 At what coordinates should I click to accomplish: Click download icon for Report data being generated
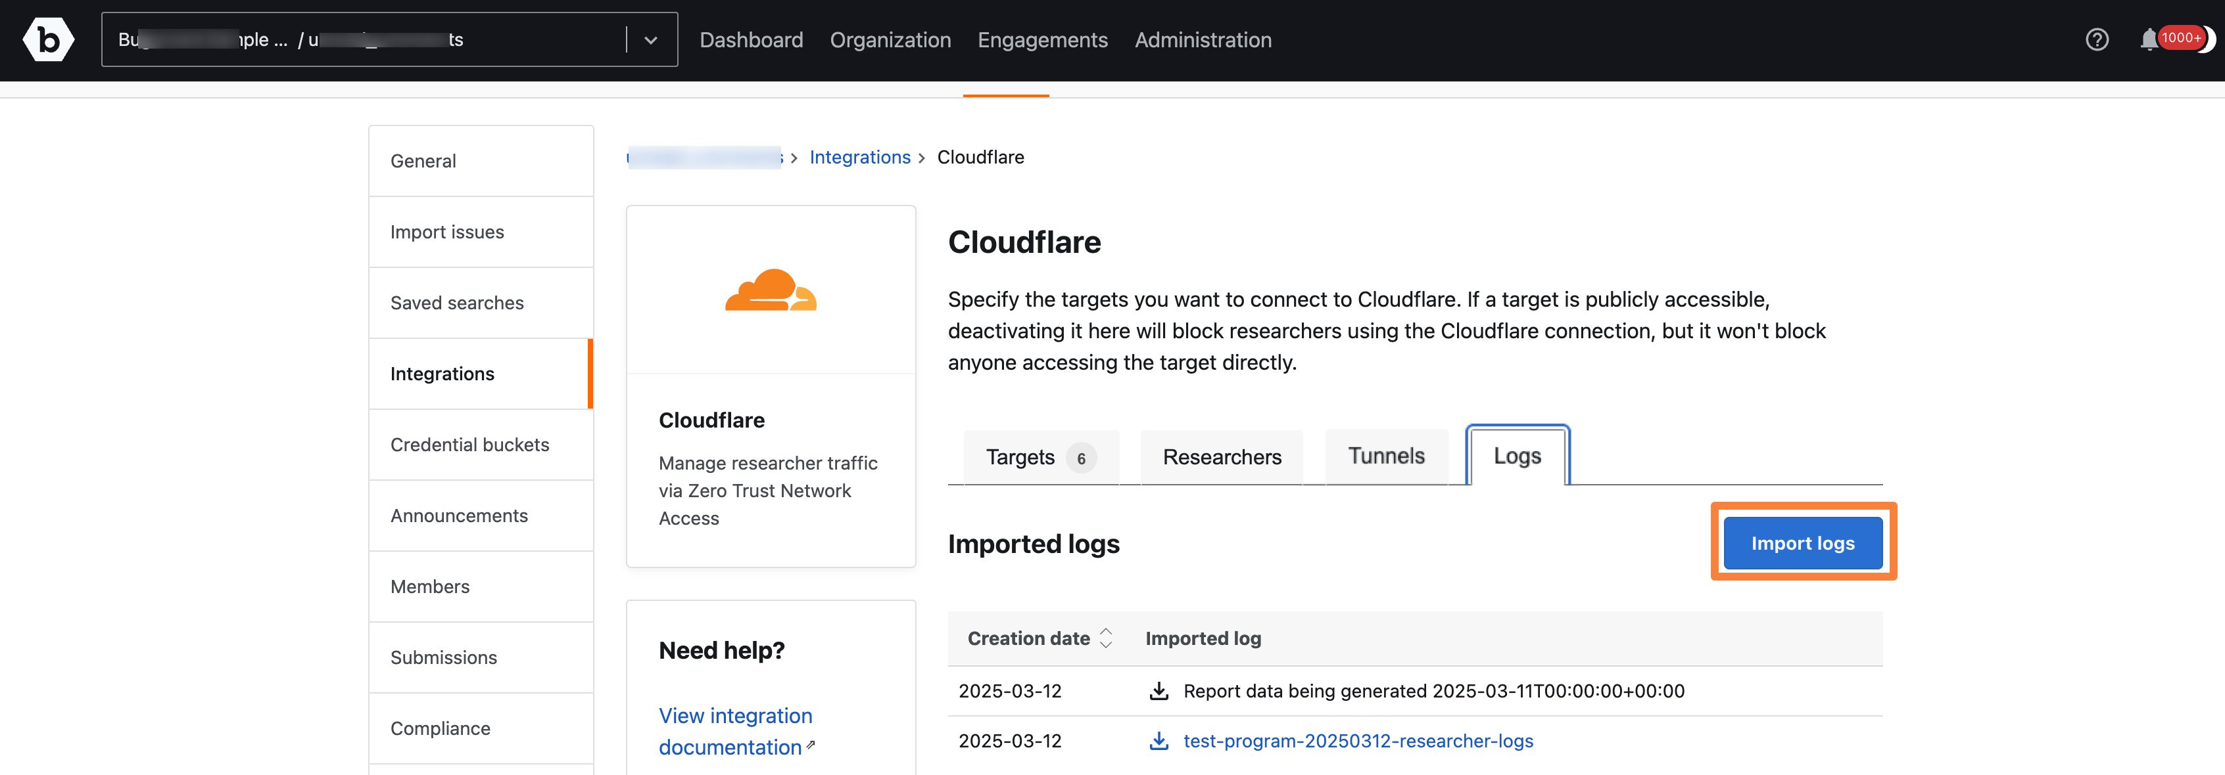pos(1159,690)
